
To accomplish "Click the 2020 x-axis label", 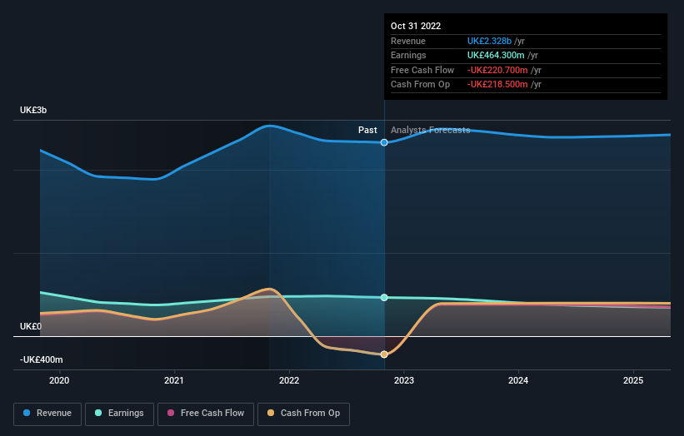I will [59, 381].
